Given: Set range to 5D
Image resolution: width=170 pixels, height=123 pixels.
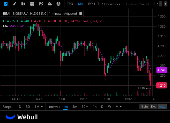Looking at the screenshot, I should (28, 107).
